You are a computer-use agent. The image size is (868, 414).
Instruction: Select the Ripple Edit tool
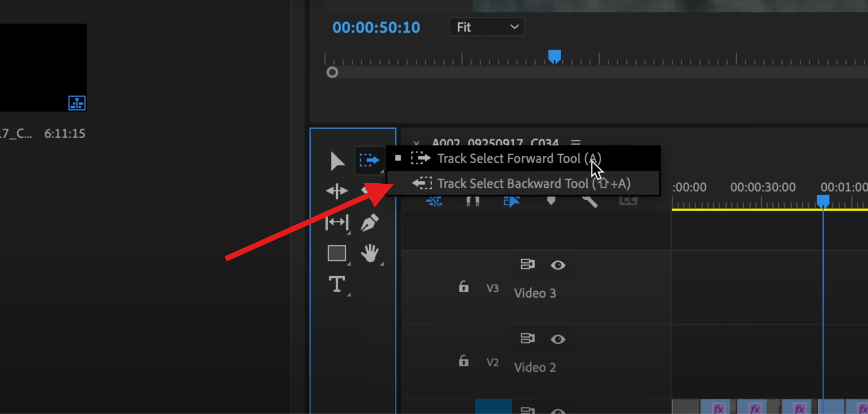pos(337,190)
